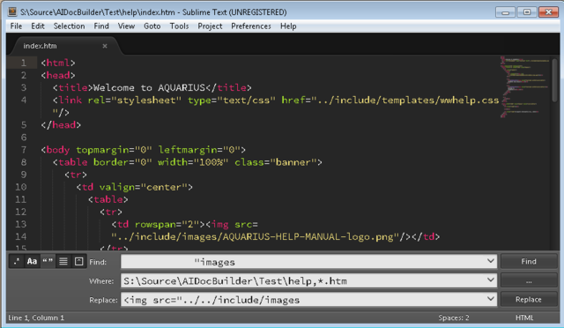This screenshot has height=328, width=564.
Task: Click line number 7 in gutter
Action: [24, 150]
